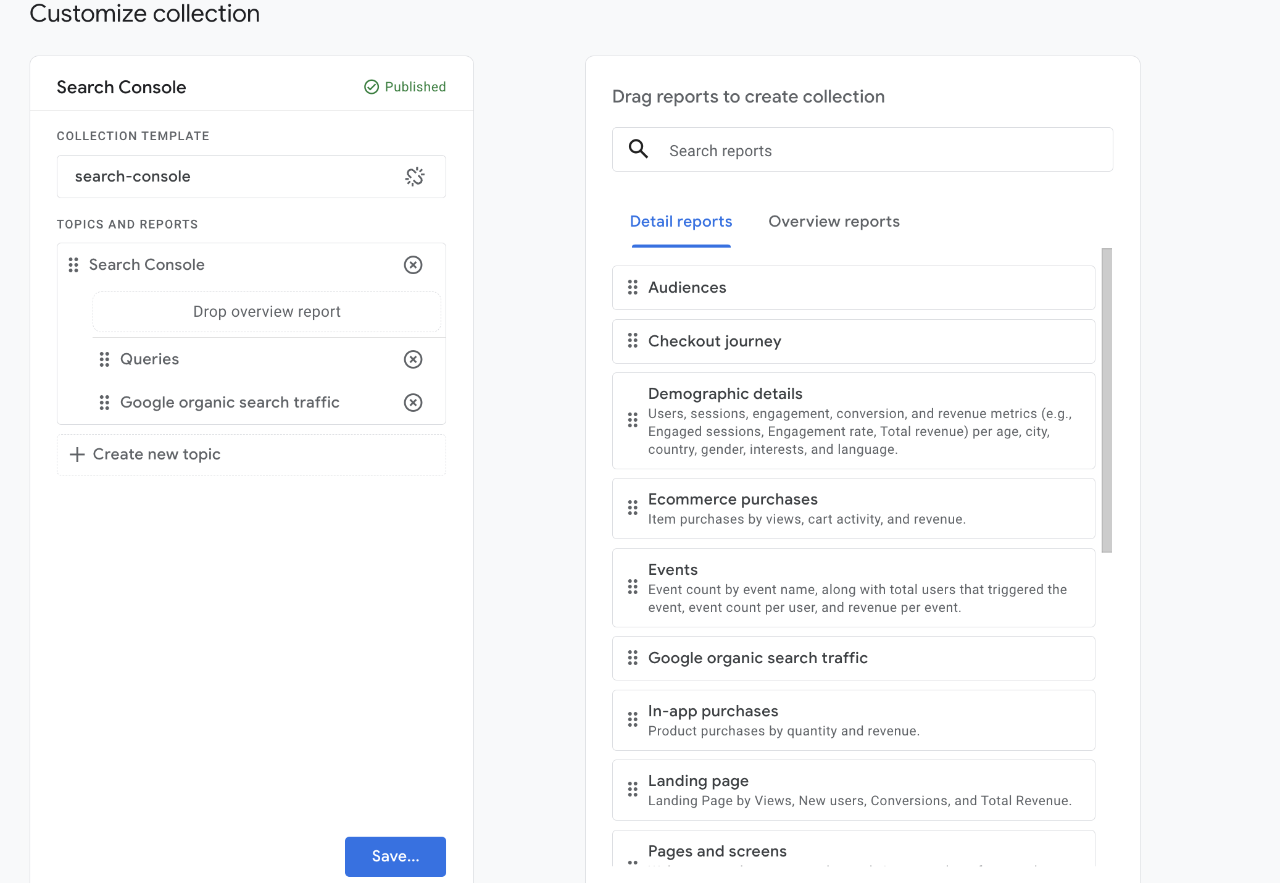The height and width of the screenshot is (883, 1280).
Task: Click Create new topic
Action: tap(157, 454)
